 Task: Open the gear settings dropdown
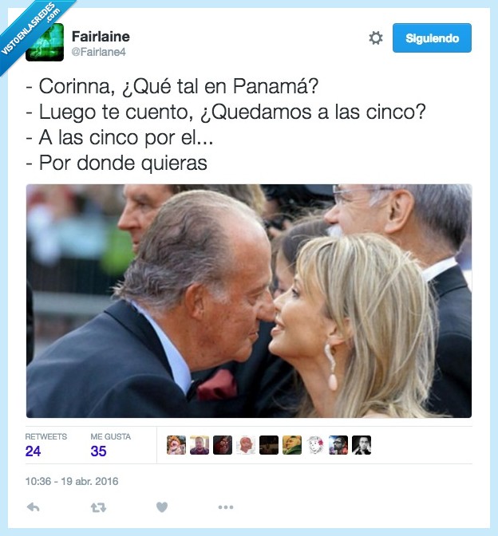(376, 38)
